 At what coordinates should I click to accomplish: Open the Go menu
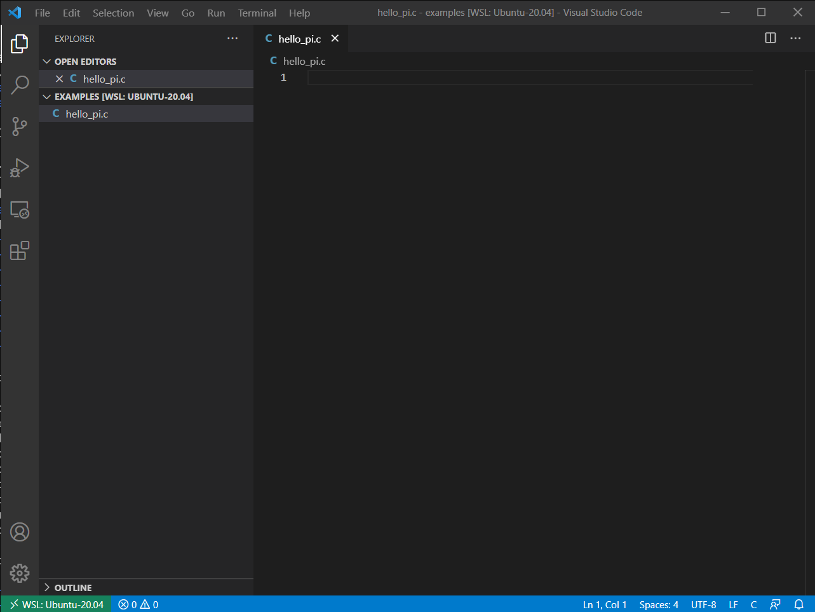[188, 13]
